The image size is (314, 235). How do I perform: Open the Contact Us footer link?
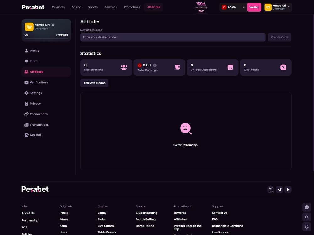[x=219, y=213]
